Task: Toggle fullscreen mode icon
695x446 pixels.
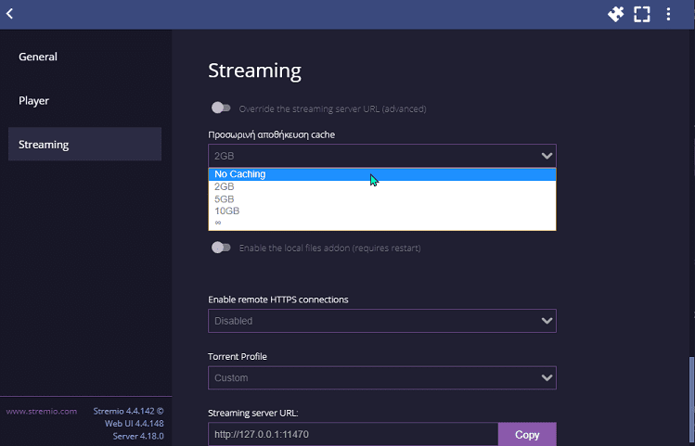Action: pos(641,14)
